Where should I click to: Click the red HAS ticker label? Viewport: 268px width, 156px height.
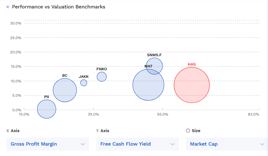(x=192, y=64)
